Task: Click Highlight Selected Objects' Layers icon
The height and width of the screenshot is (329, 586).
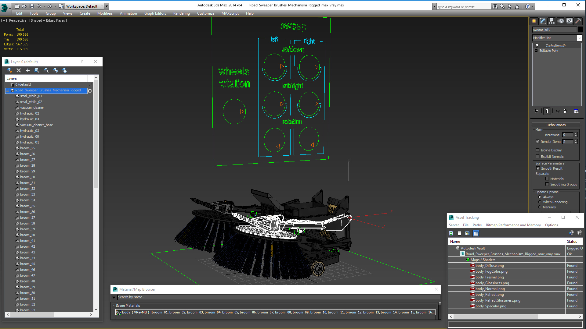Action: click(46, 70)
